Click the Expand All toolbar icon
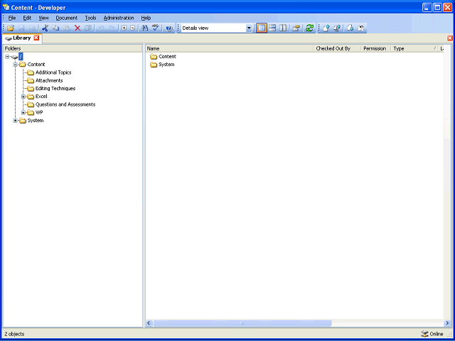This screenshot has width=455, height=341. pyautogui.click(x=124, y=28)
